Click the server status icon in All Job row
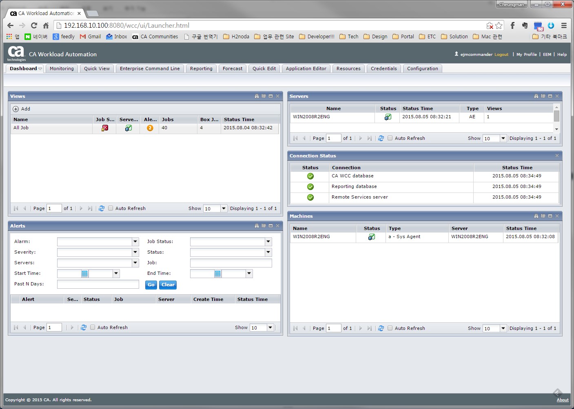Image resolution: width=574 pixels, height=409 pixels. click(x=129, y=128)
